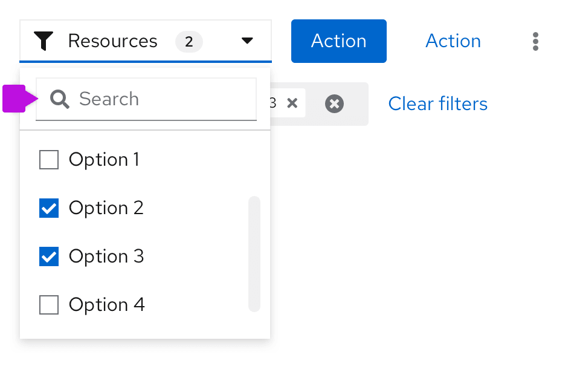Check the Option 1 checkbox
The image size is (574, 369).
coord(49,160)
